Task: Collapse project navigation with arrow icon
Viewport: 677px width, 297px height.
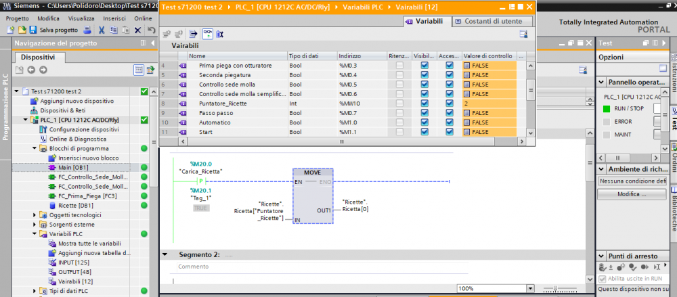Action: (152, 43)
